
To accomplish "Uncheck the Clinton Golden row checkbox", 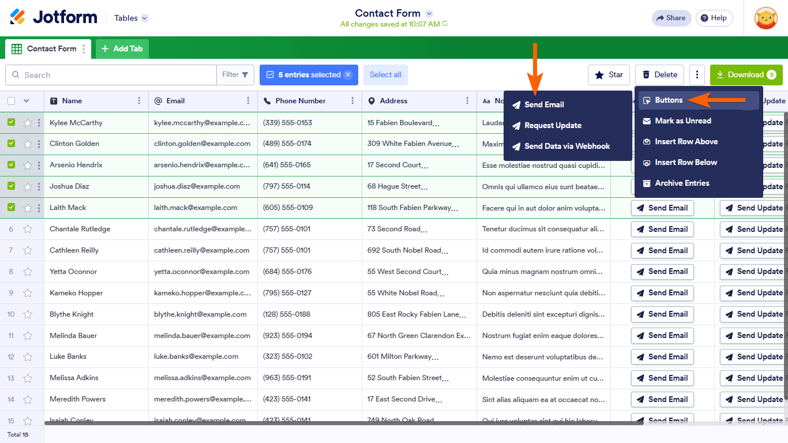I will click(x=12, y=144).
